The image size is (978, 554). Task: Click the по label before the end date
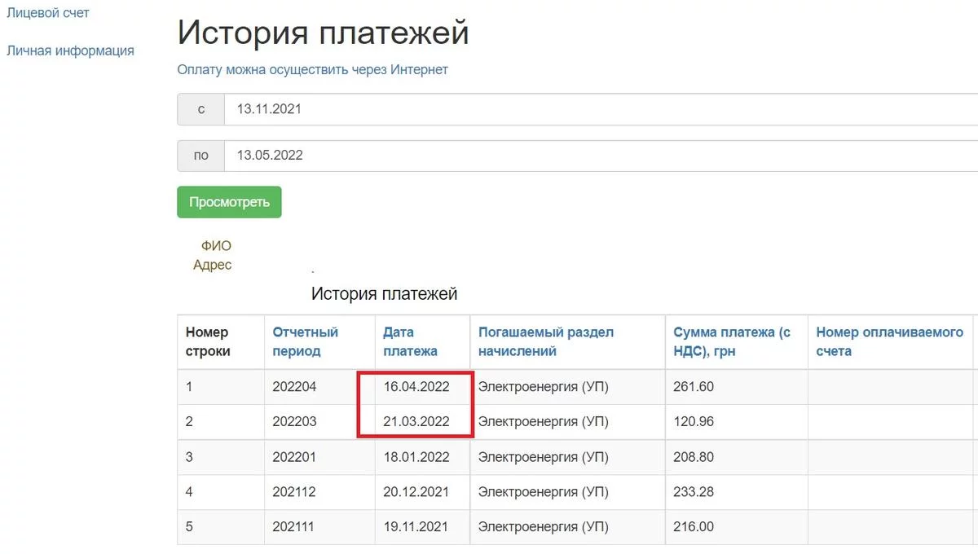click(201, 156)
